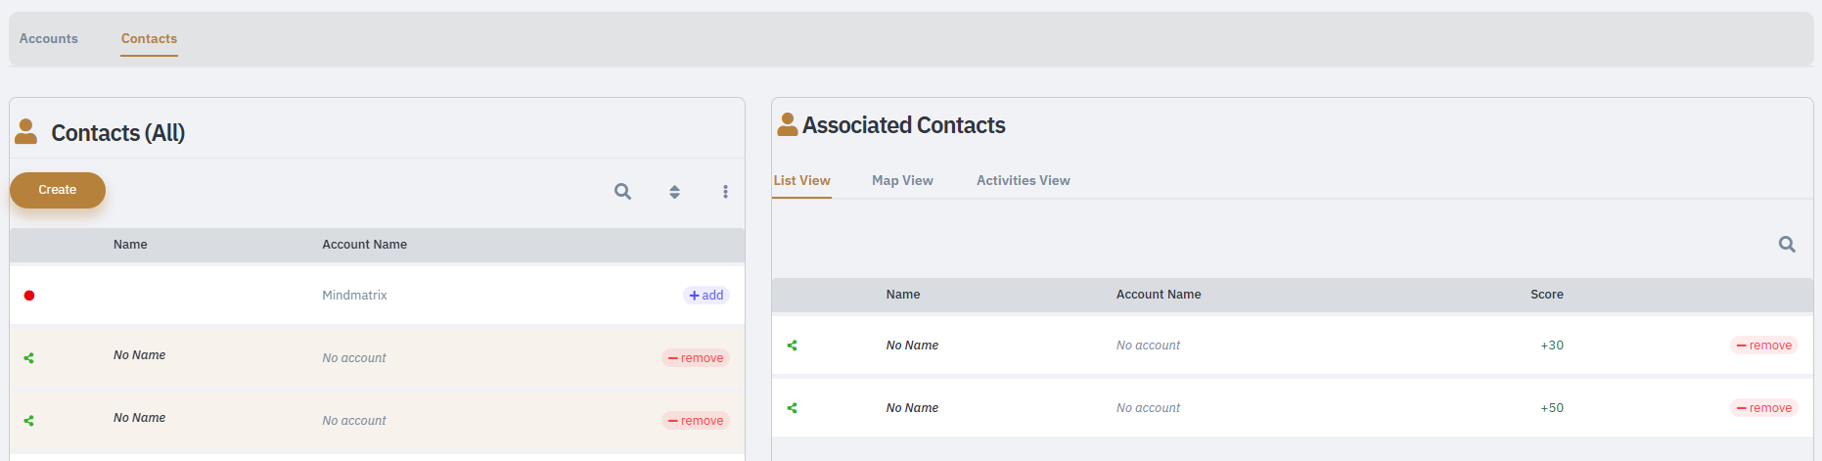1822x461 pixels.
Task: Remove the first No Name contact in Contacts list
Action: pyautogui.click(x=696, y=358)
